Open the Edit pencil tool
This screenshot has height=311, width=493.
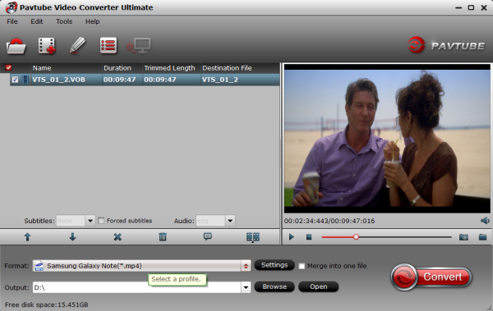[77, 45]
